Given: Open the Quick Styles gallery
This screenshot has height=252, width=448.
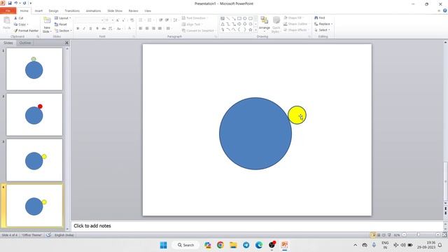Looking at the screenshot, I should (x=276, y=24).
